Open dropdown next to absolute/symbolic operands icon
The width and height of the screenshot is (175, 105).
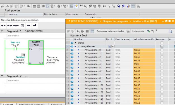point(55,6)
